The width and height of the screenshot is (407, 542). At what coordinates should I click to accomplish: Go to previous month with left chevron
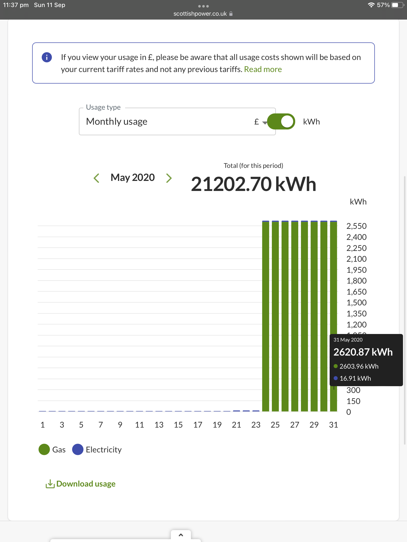tap(96, 178)
